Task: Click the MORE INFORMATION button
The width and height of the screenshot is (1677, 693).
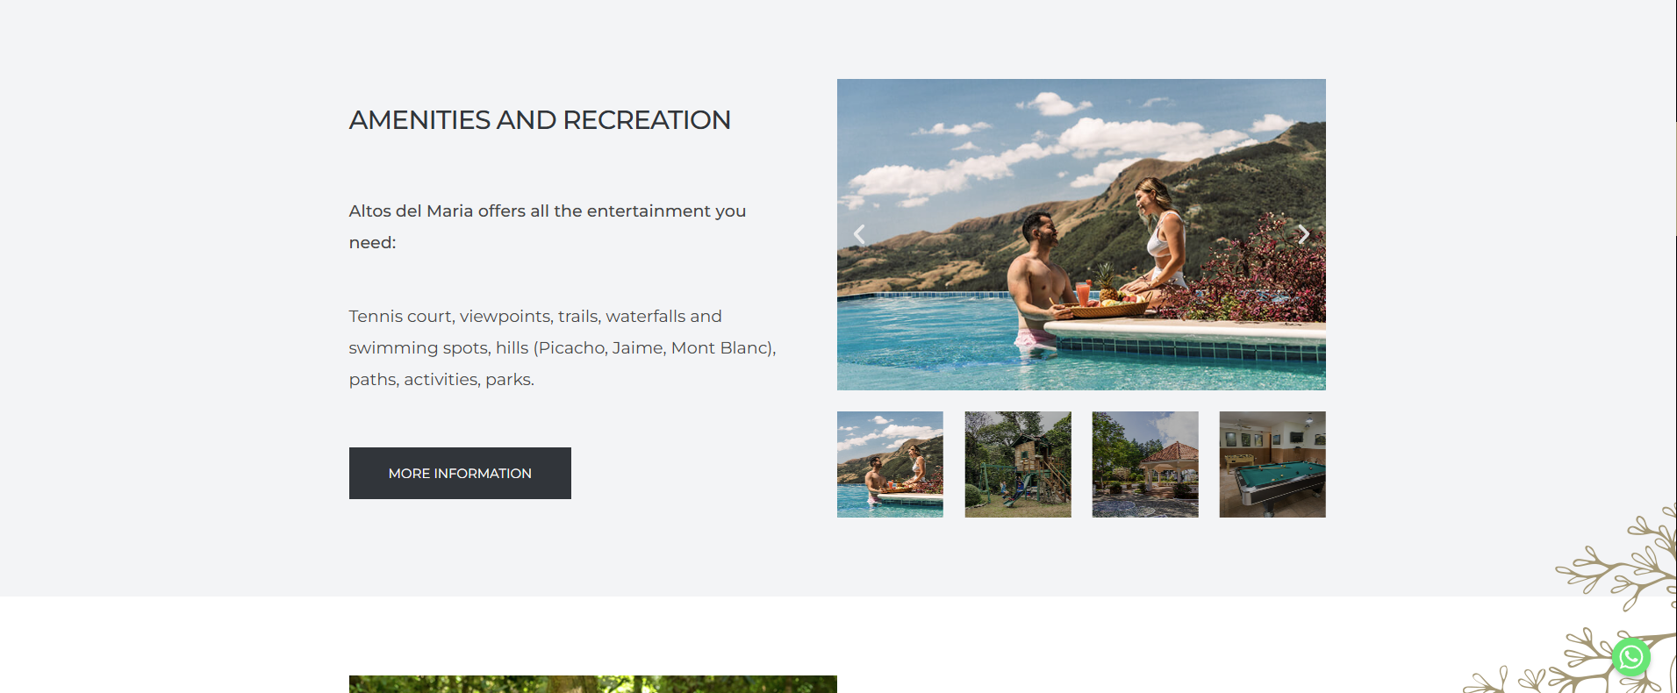Action: point(460,473)
